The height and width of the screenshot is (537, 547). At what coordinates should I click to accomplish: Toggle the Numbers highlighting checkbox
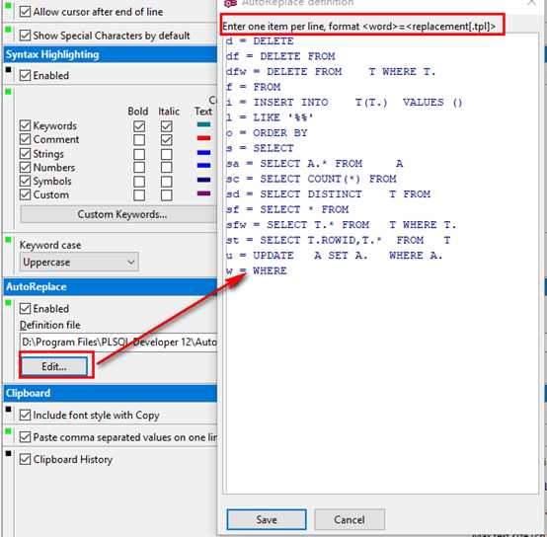[25, 168]
